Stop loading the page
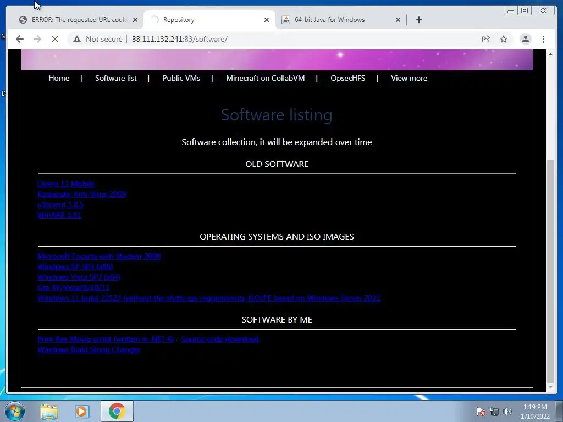Screen dimensions: 563x422 [55, 39]
